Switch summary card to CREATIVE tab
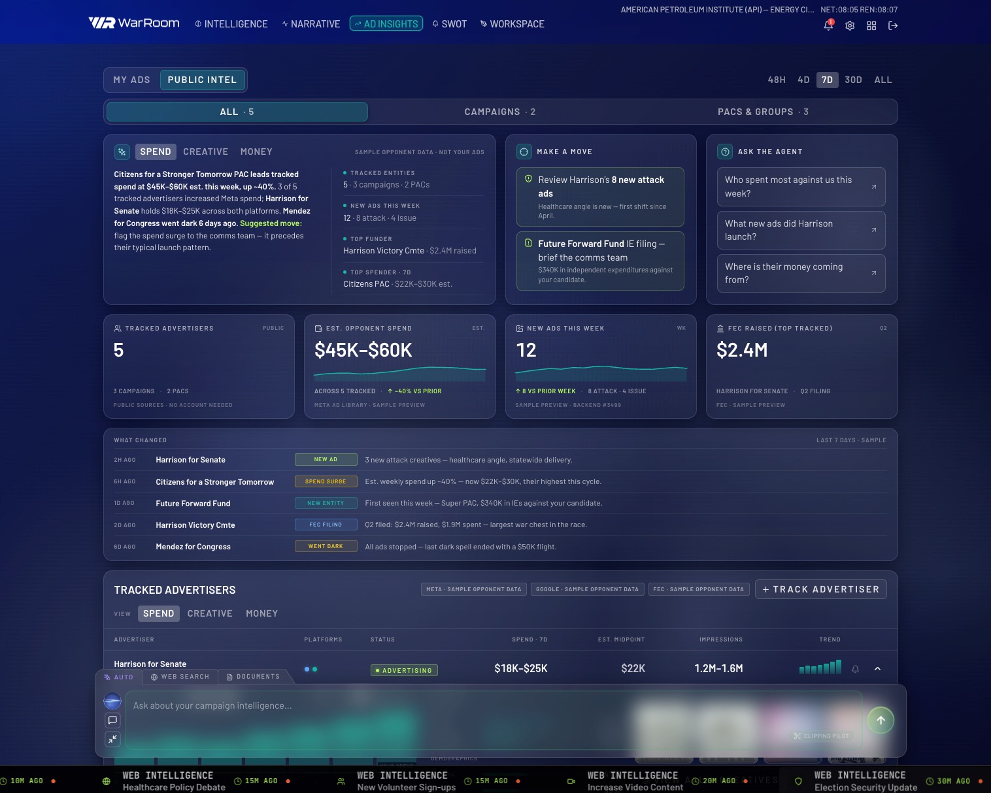Screen dimensions: 991x793 (206, 152)
